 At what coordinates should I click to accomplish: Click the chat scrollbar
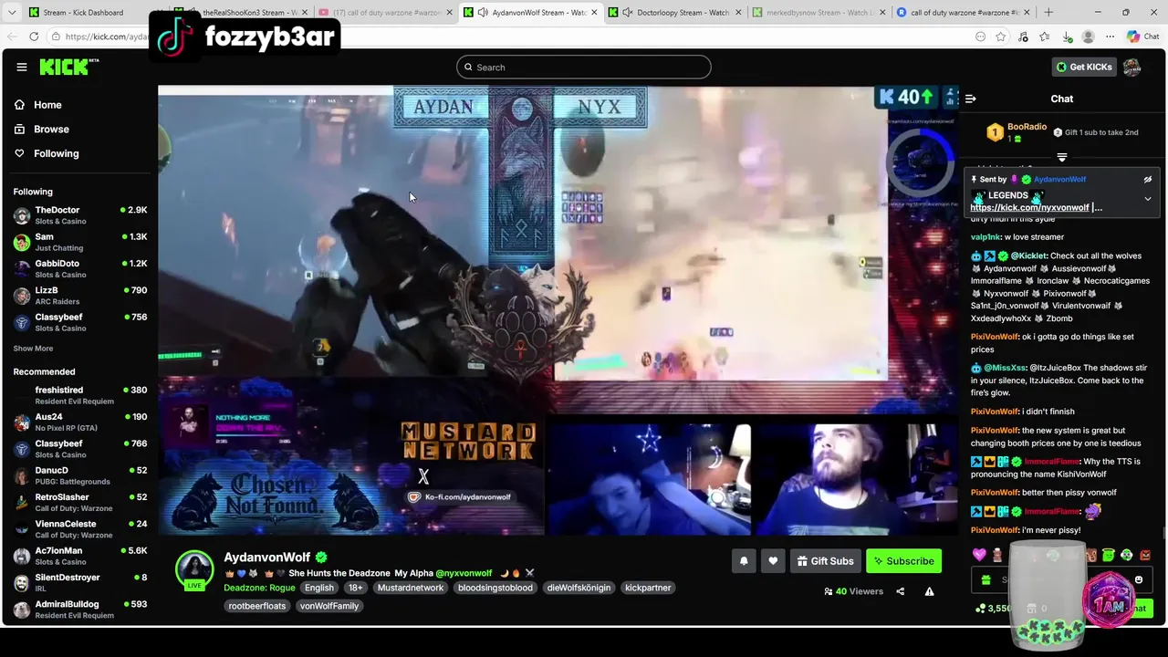pos(1163,534)
